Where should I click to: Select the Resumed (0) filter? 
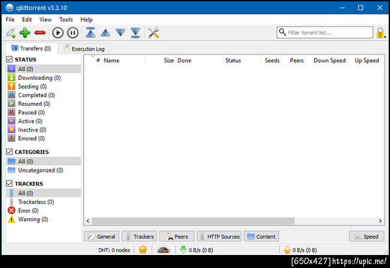pyautogui.click(x=44, y=104)
